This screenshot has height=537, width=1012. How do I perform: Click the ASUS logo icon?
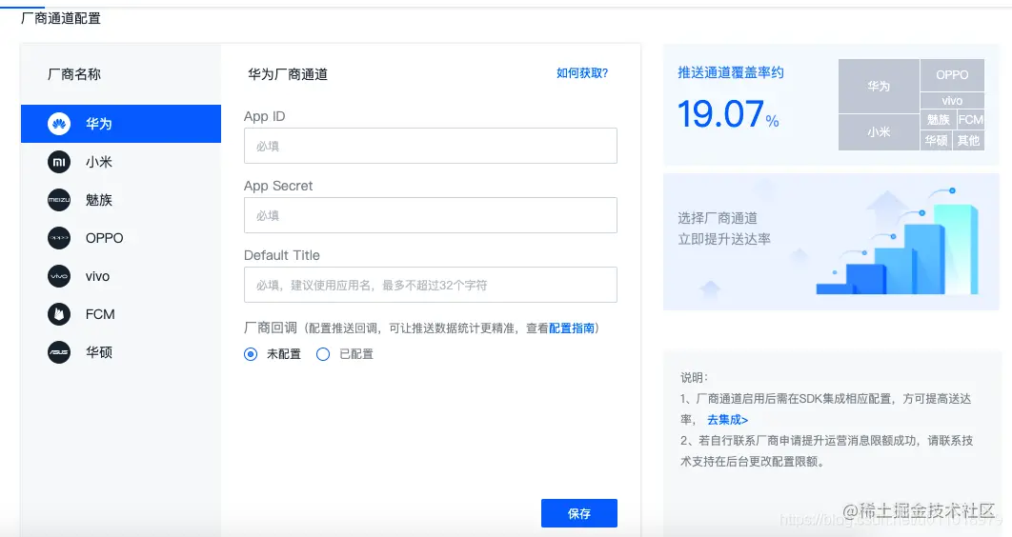59,352
